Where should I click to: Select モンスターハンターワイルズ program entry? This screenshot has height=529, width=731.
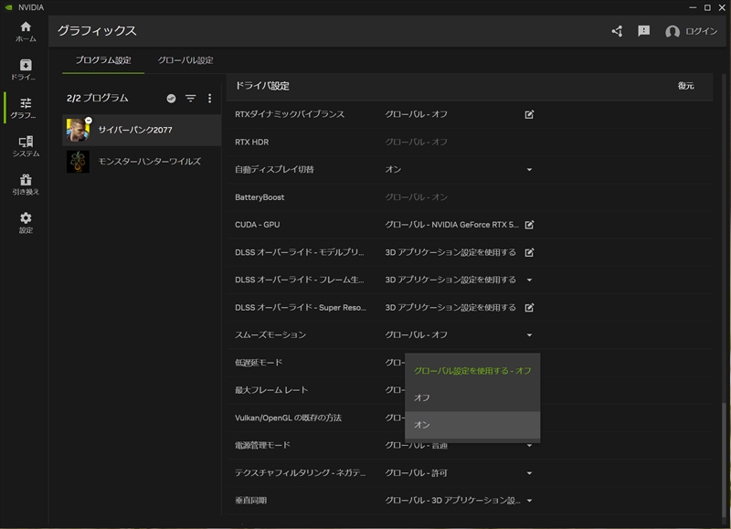[142, 162]
